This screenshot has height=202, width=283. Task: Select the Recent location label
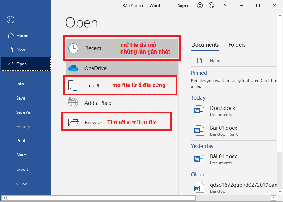click(93, 48)
